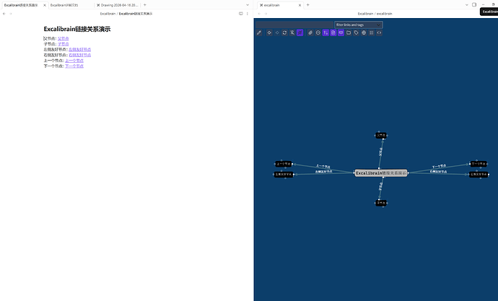Open the 'filter links and tags' dropdown

358,25
